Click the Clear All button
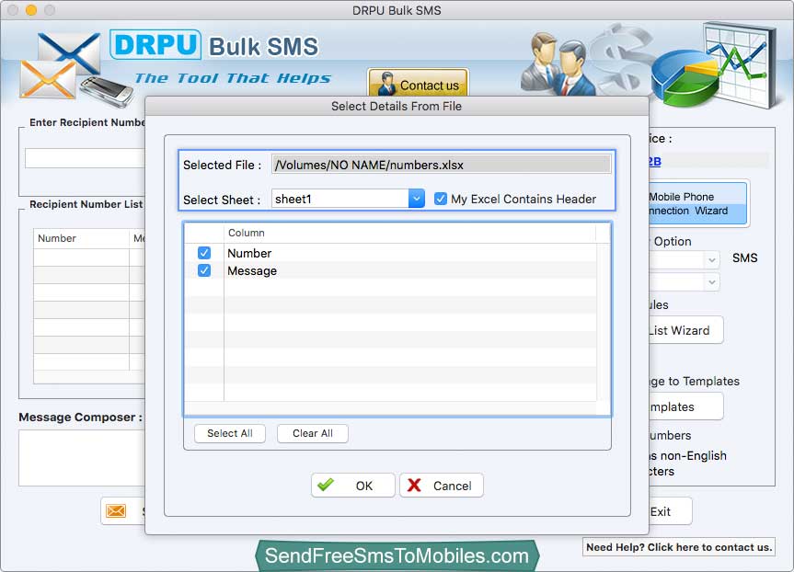Image resolution: width=794 pixels, height=572 pixels. (x=313, y=433)
